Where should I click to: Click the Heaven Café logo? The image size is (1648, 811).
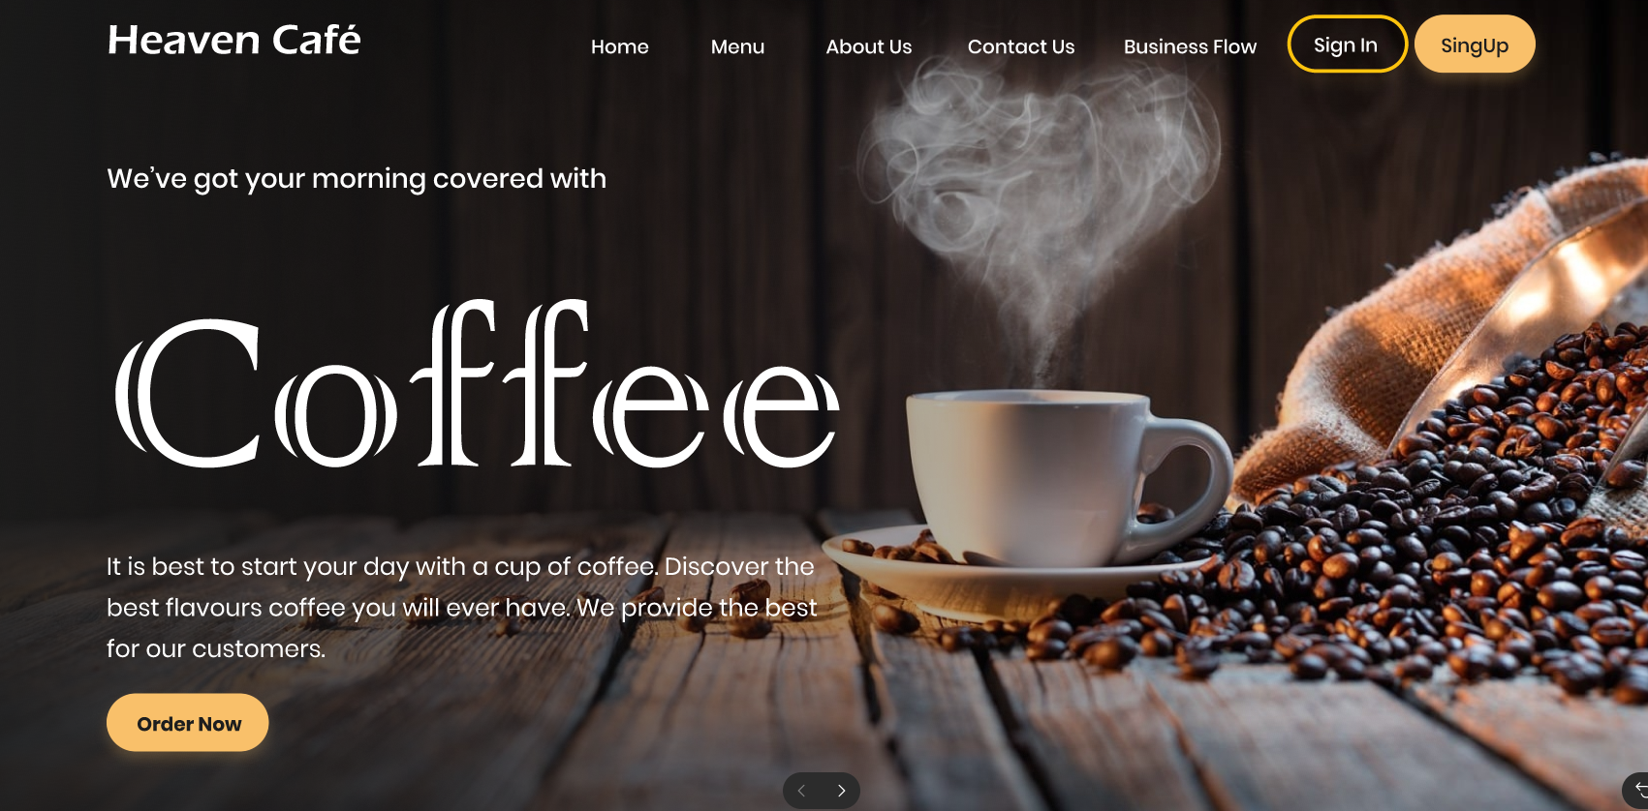click(233, 40)
